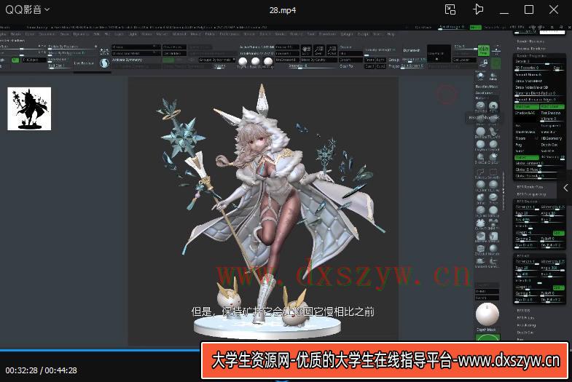The image size is (572, 382).
Task: Toggle Draw NoiseMaker3D option
Action: click(x=532, y=87)
